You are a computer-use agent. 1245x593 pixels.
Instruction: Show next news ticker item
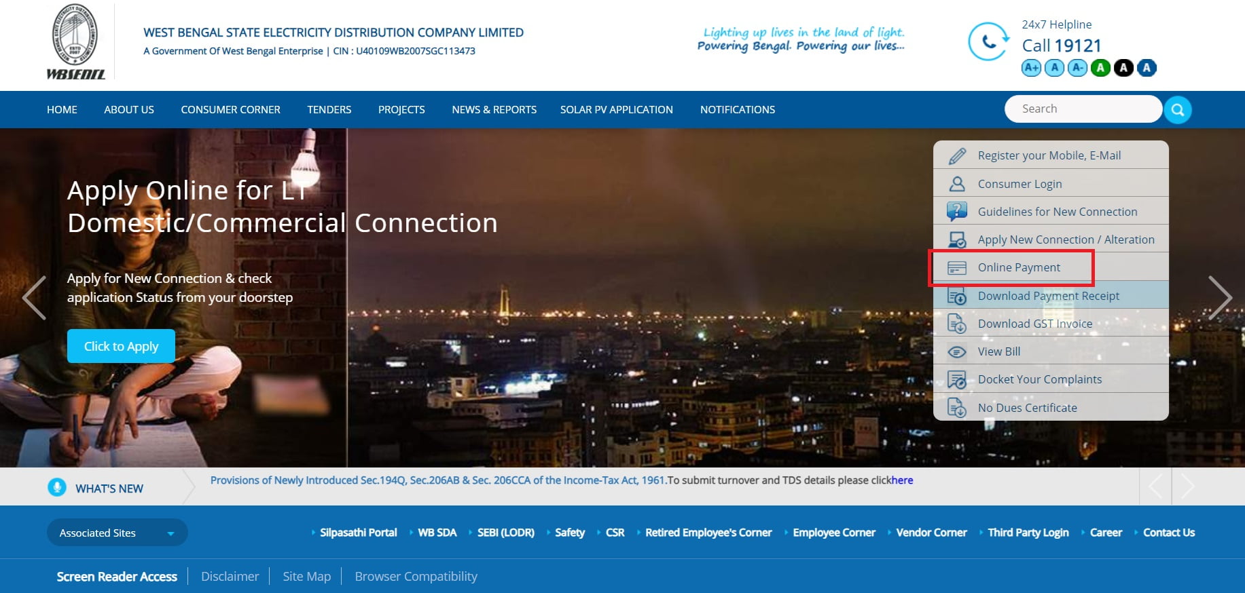point(1187,486)
